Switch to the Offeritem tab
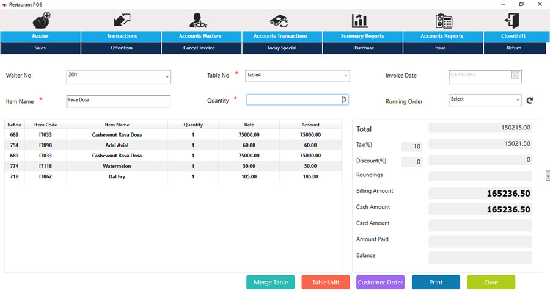Viewport: 550px width, 293px height. click(121, 48)
